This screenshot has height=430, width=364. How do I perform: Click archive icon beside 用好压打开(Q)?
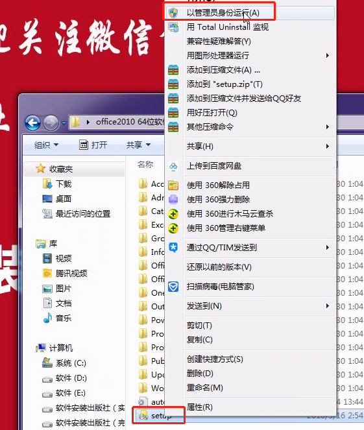point(173,113)
